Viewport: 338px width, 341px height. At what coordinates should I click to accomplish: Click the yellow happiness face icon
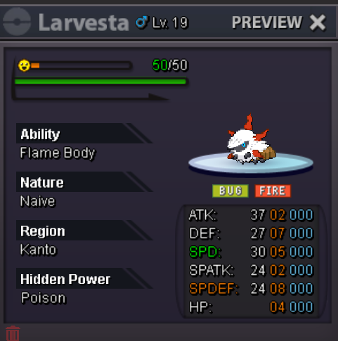[24, 65]
